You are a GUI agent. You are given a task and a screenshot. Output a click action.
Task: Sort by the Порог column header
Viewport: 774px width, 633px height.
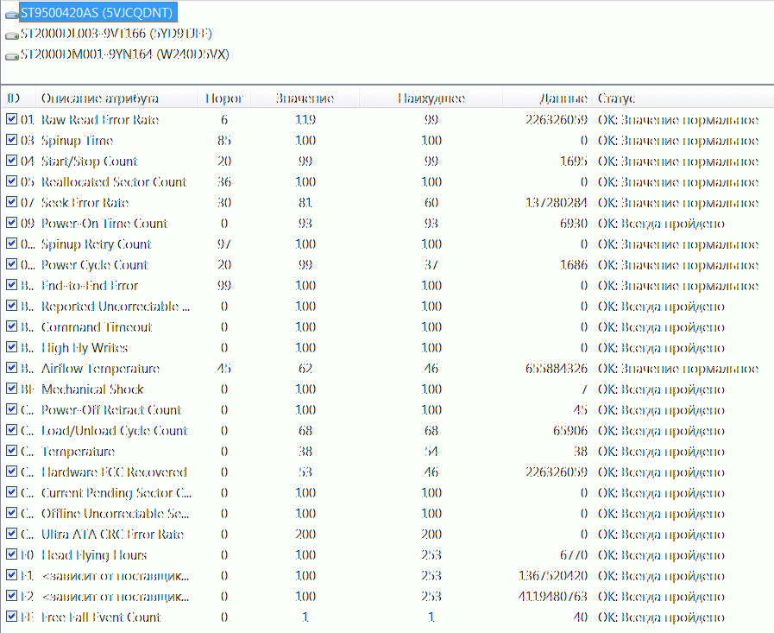point(224,98)
